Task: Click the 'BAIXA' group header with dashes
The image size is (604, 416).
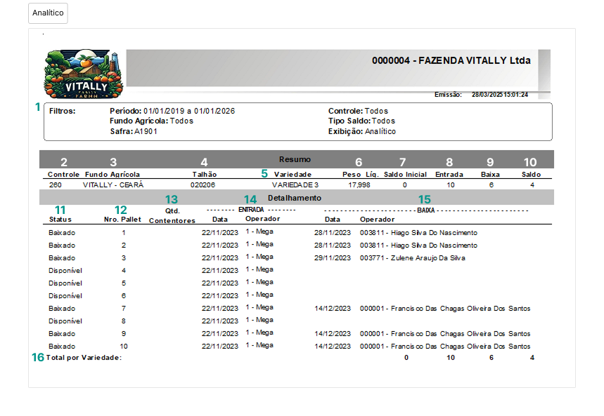Action: tap(426, 210)
